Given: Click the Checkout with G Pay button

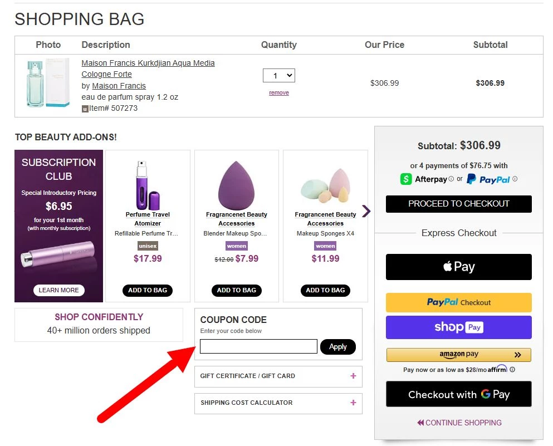Looking at the screenshot, I should tap(458, 394).
